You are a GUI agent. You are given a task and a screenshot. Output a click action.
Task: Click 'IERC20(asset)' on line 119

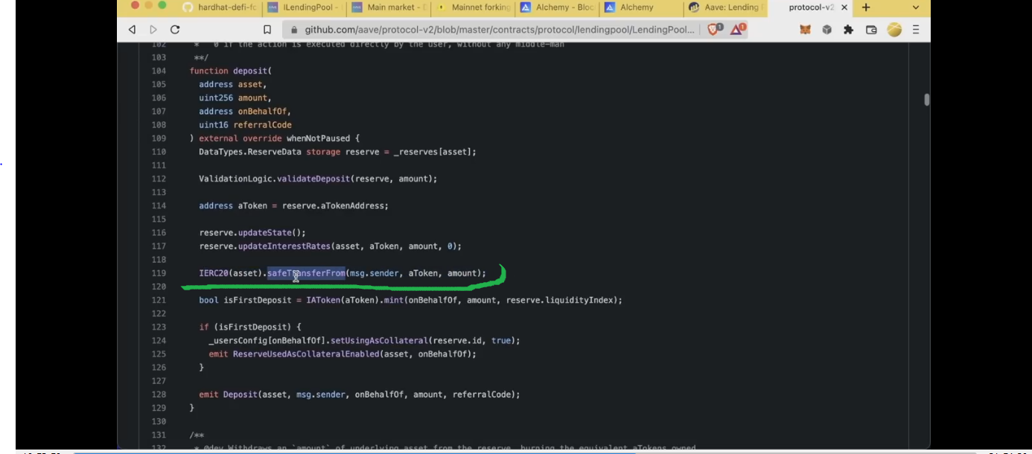[x=230, y=274]
